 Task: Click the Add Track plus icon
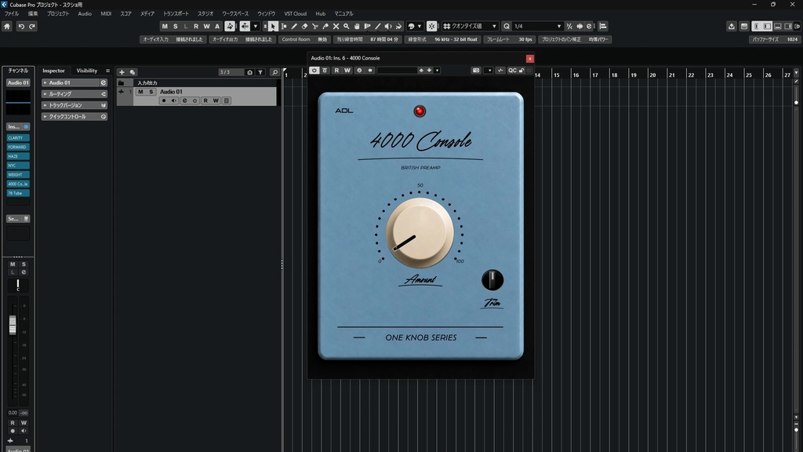[x=122, y=72]
